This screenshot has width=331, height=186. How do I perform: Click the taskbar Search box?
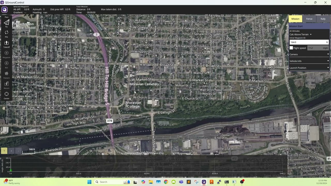(112, 182)
